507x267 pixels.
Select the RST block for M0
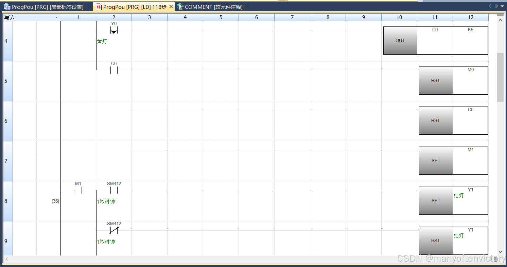coord(436,80)
